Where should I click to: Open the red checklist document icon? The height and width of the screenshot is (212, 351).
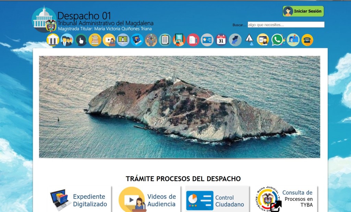[x=193, y=40]
